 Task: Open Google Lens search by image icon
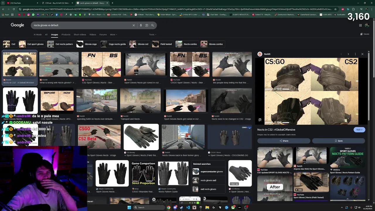click(x=147, y=25)
